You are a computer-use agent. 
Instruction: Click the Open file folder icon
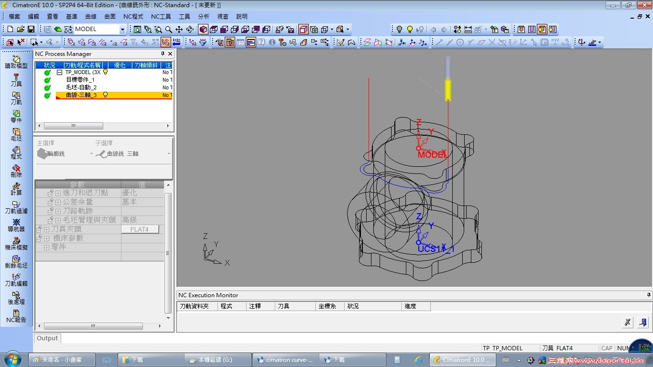(x=21, y=29)
